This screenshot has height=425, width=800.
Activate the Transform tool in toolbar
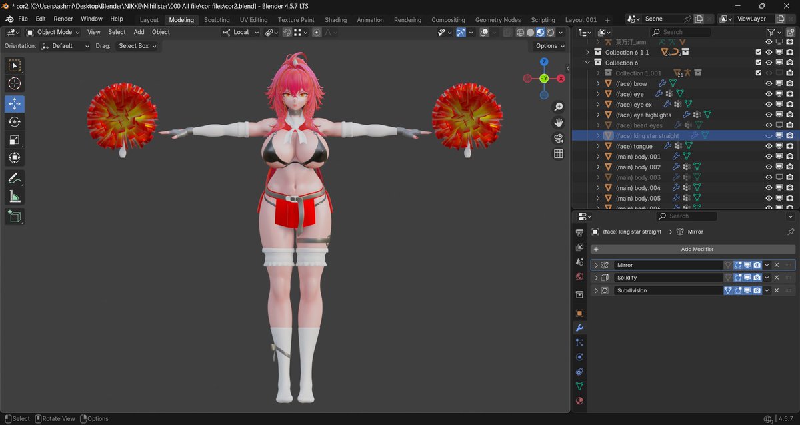coord(15,158)
